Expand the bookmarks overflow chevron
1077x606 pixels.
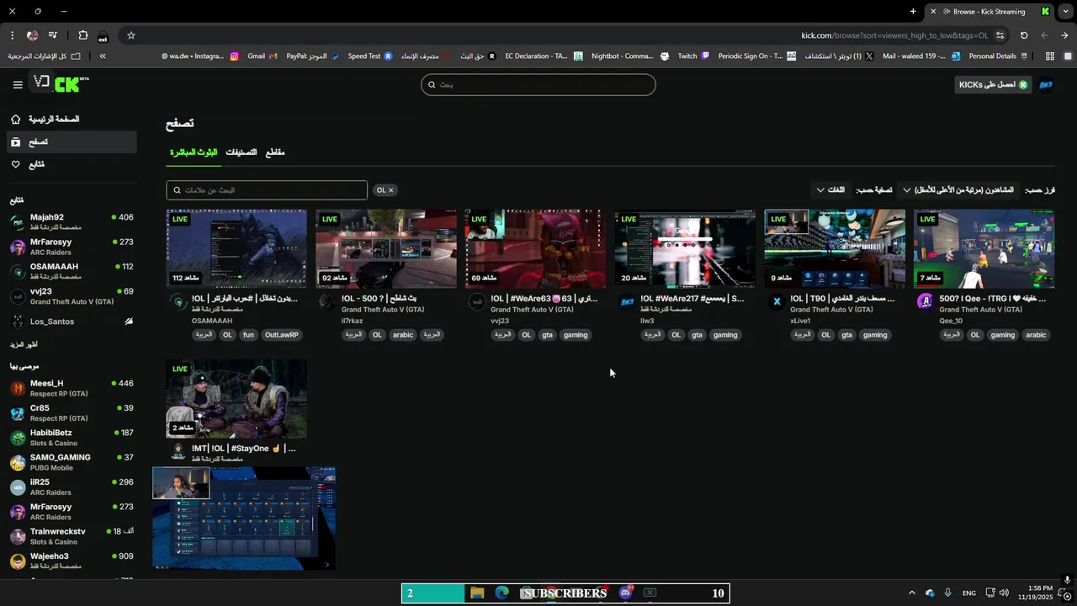point(103,56)
